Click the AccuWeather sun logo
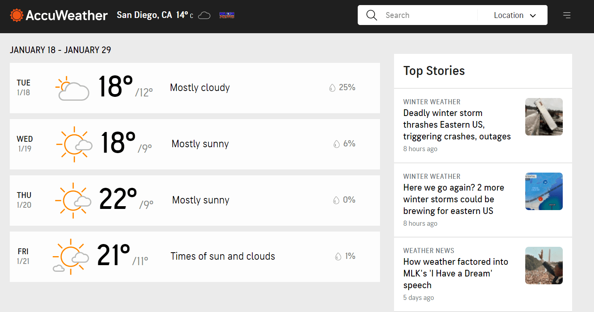The image size is (594, 312). [17, 15]
